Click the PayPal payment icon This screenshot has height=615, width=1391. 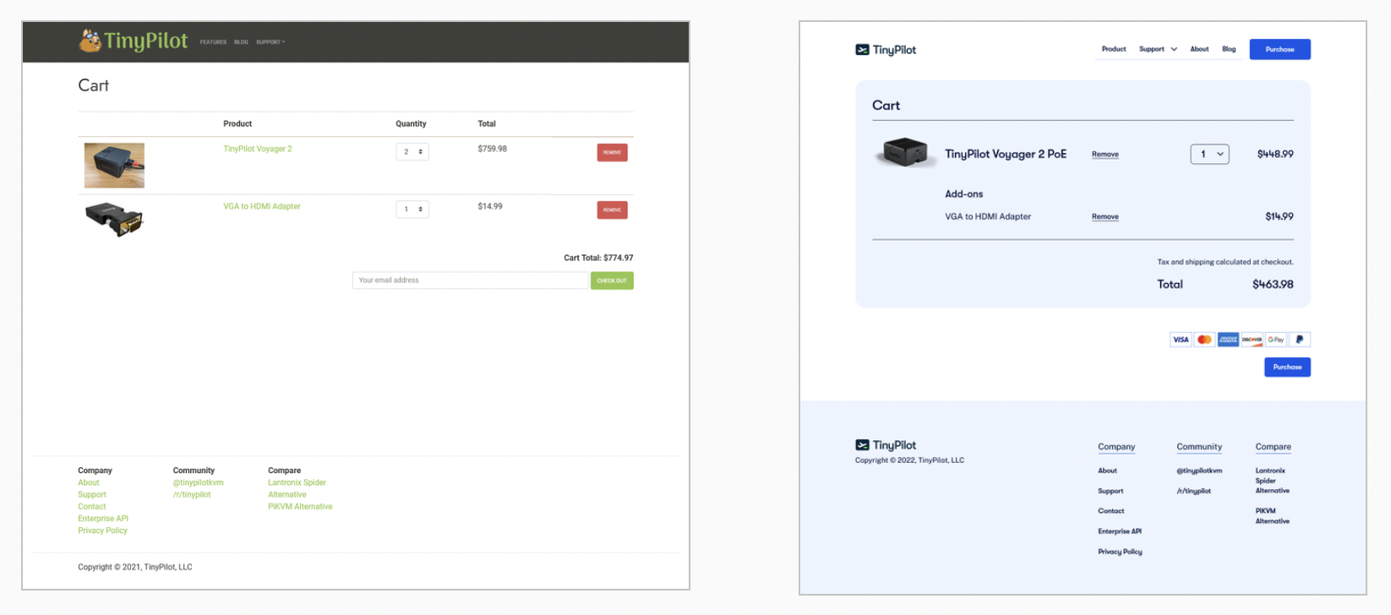coord(1300,340)
